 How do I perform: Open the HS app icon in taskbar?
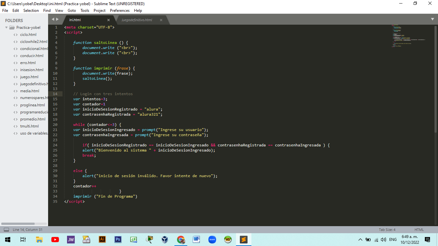pos(228,239)
